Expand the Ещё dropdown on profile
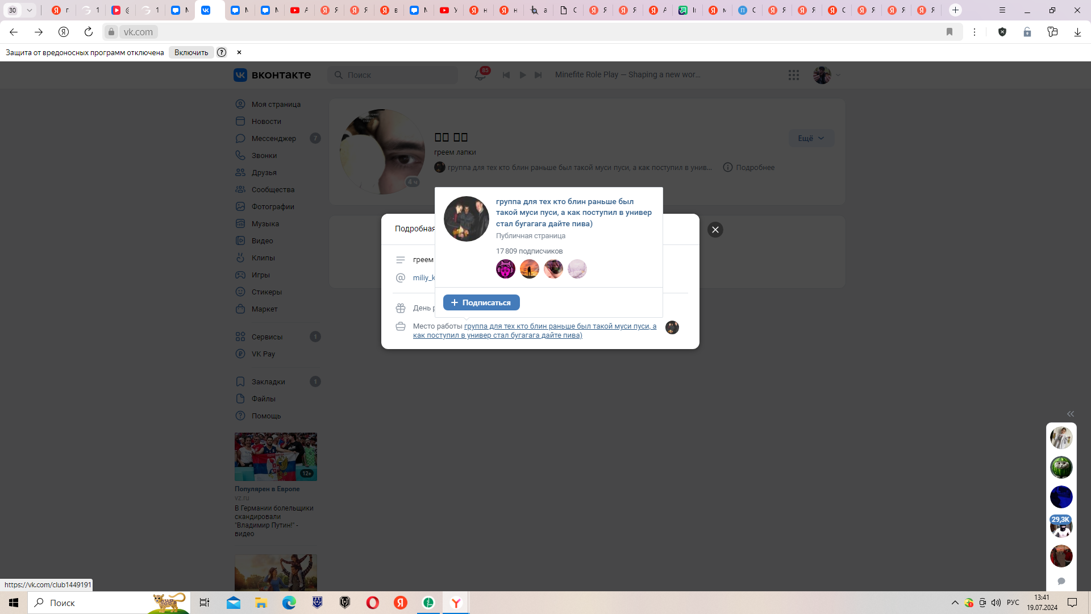 [x=811, y=138]
